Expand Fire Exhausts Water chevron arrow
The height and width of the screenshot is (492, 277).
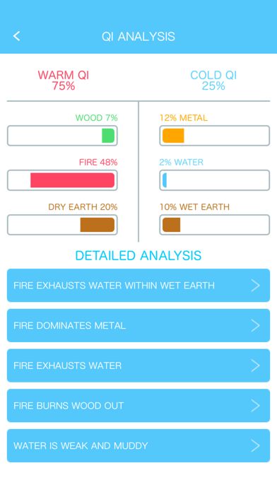[x=255, y=365]
